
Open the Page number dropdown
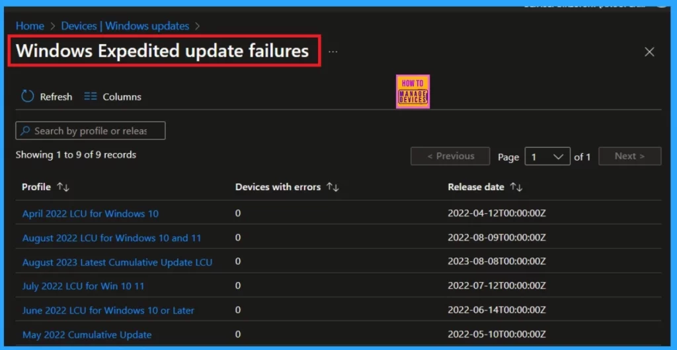point(547,157)
